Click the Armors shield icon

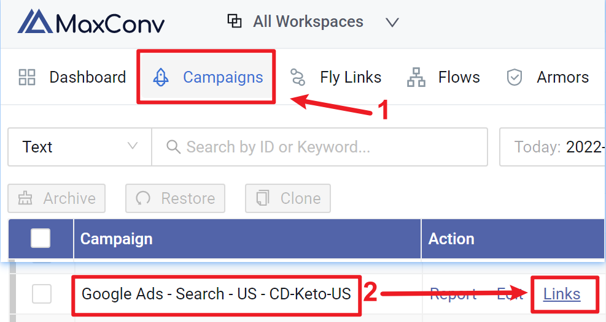515,77
